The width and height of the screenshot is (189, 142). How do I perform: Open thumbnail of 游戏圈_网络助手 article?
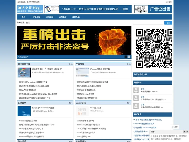[x=24, y=73]
